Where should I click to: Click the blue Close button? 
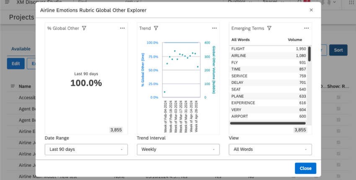point(305,168)
